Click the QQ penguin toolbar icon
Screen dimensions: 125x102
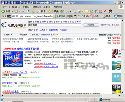click(110, 11)
